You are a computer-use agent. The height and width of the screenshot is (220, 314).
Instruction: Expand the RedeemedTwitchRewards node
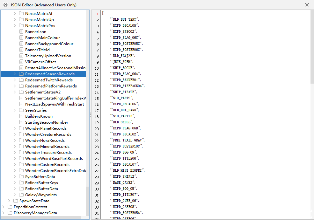(x=15, y=80)
